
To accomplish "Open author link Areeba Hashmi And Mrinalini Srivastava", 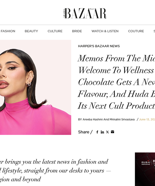I will point(108,119).
